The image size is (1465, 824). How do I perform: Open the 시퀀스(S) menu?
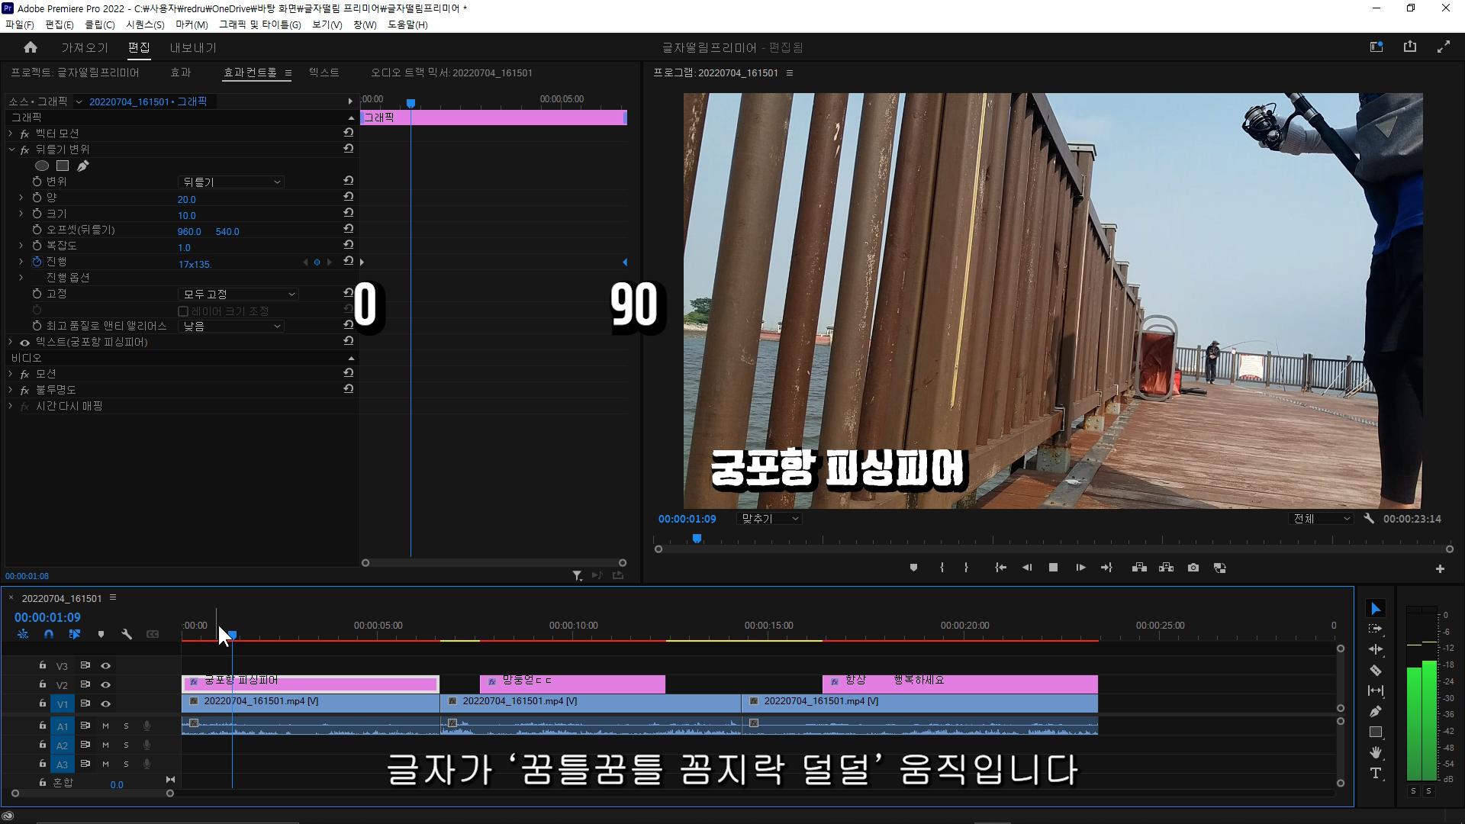coord(145,24)
